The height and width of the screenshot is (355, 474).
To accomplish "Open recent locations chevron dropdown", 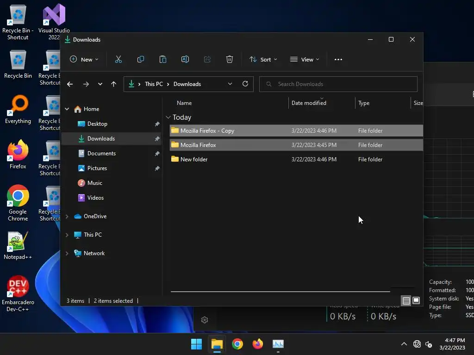I will [100, 84].
